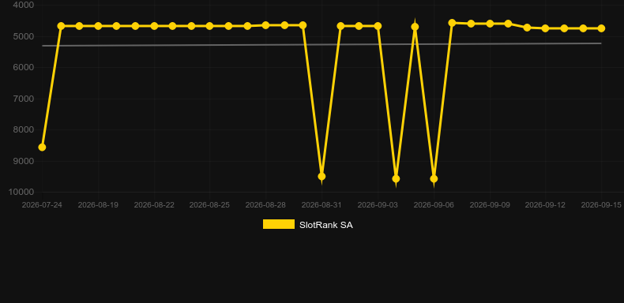Click the x-axis label 2026-09-03

pyautogui.click(x=378, y=205)
